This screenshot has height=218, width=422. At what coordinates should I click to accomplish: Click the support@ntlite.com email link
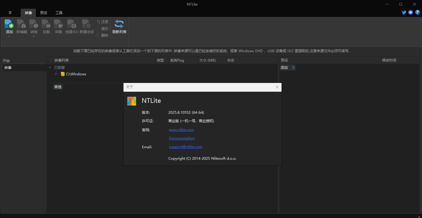185,147
